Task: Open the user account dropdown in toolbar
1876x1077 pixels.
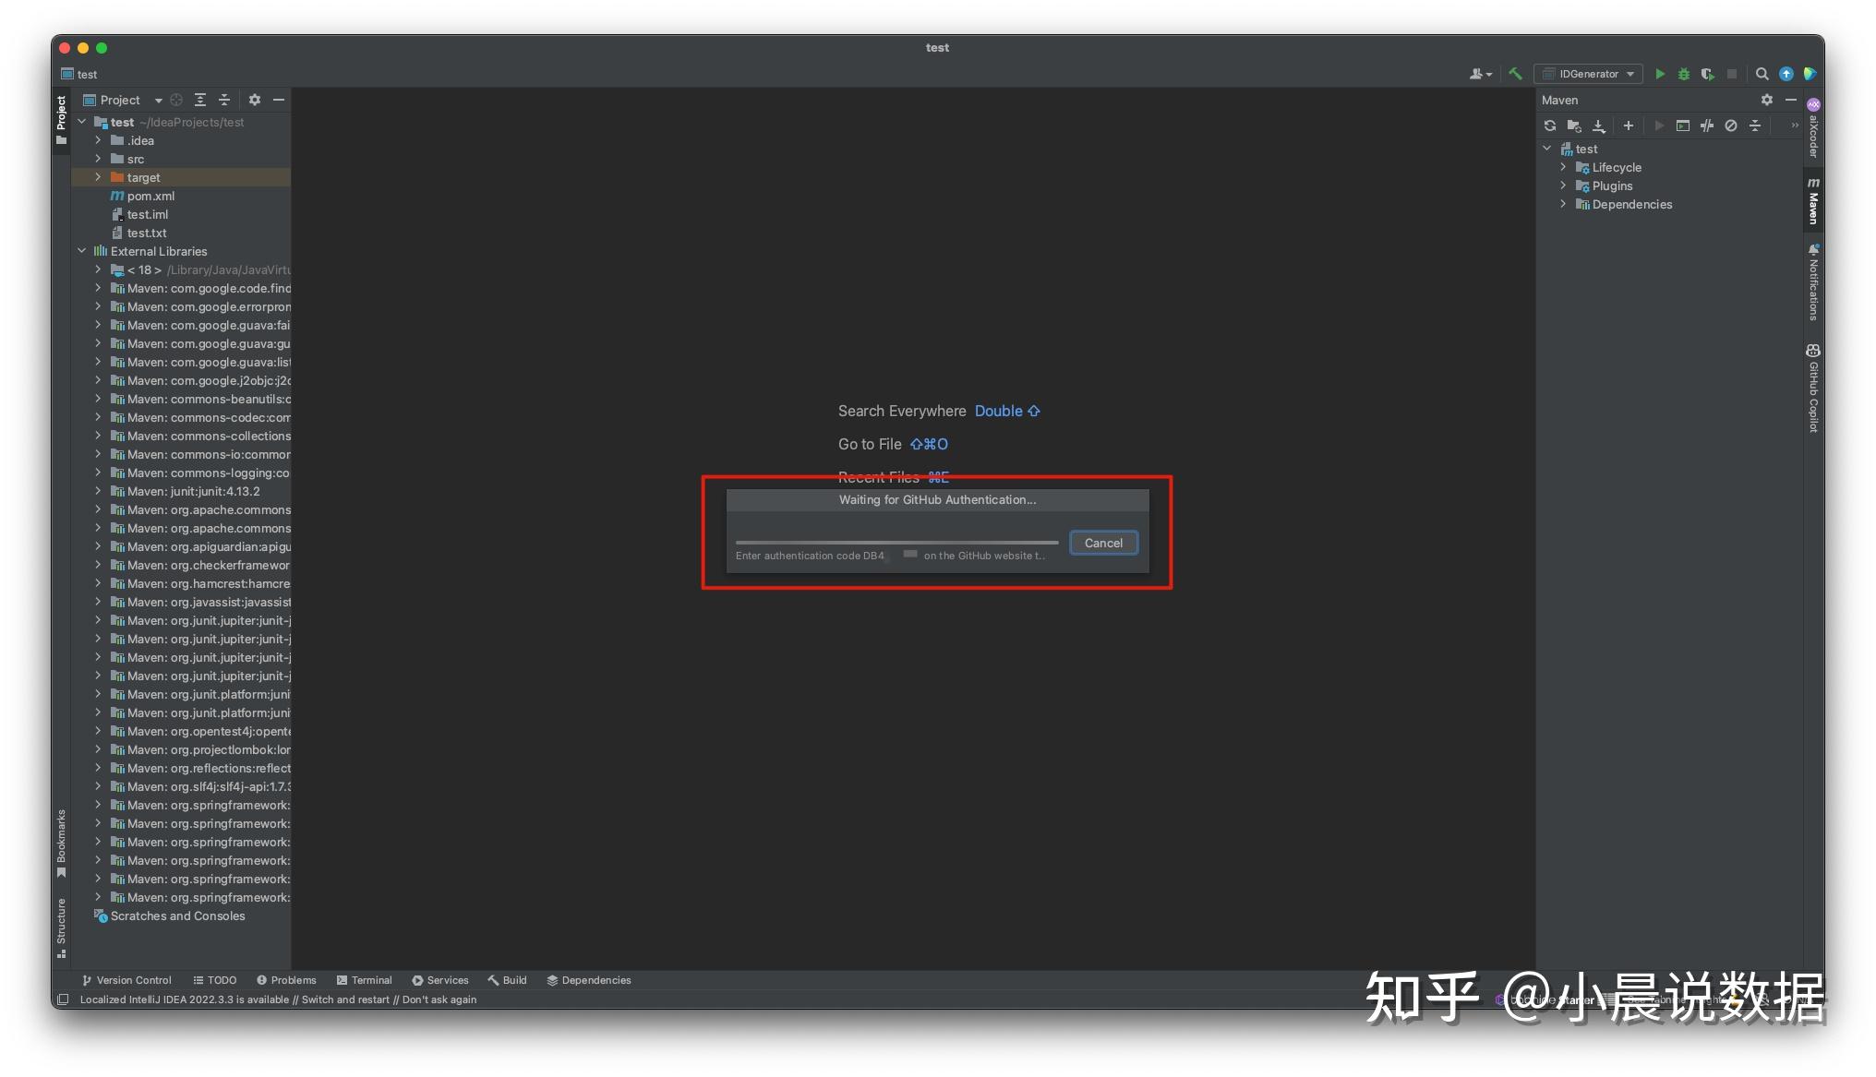Action: [1481, 74]
